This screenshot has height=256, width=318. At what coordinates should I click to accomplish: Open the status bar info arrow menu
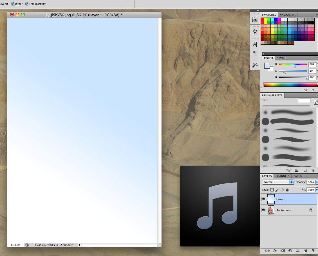(x=80, y=245)
